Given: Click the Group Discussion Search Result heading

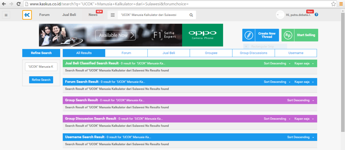Looking at the screenshot, I should 91,118.
